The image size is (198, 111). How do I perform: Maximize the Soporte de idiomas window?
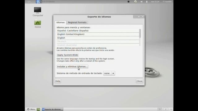[x=139, y=17]
